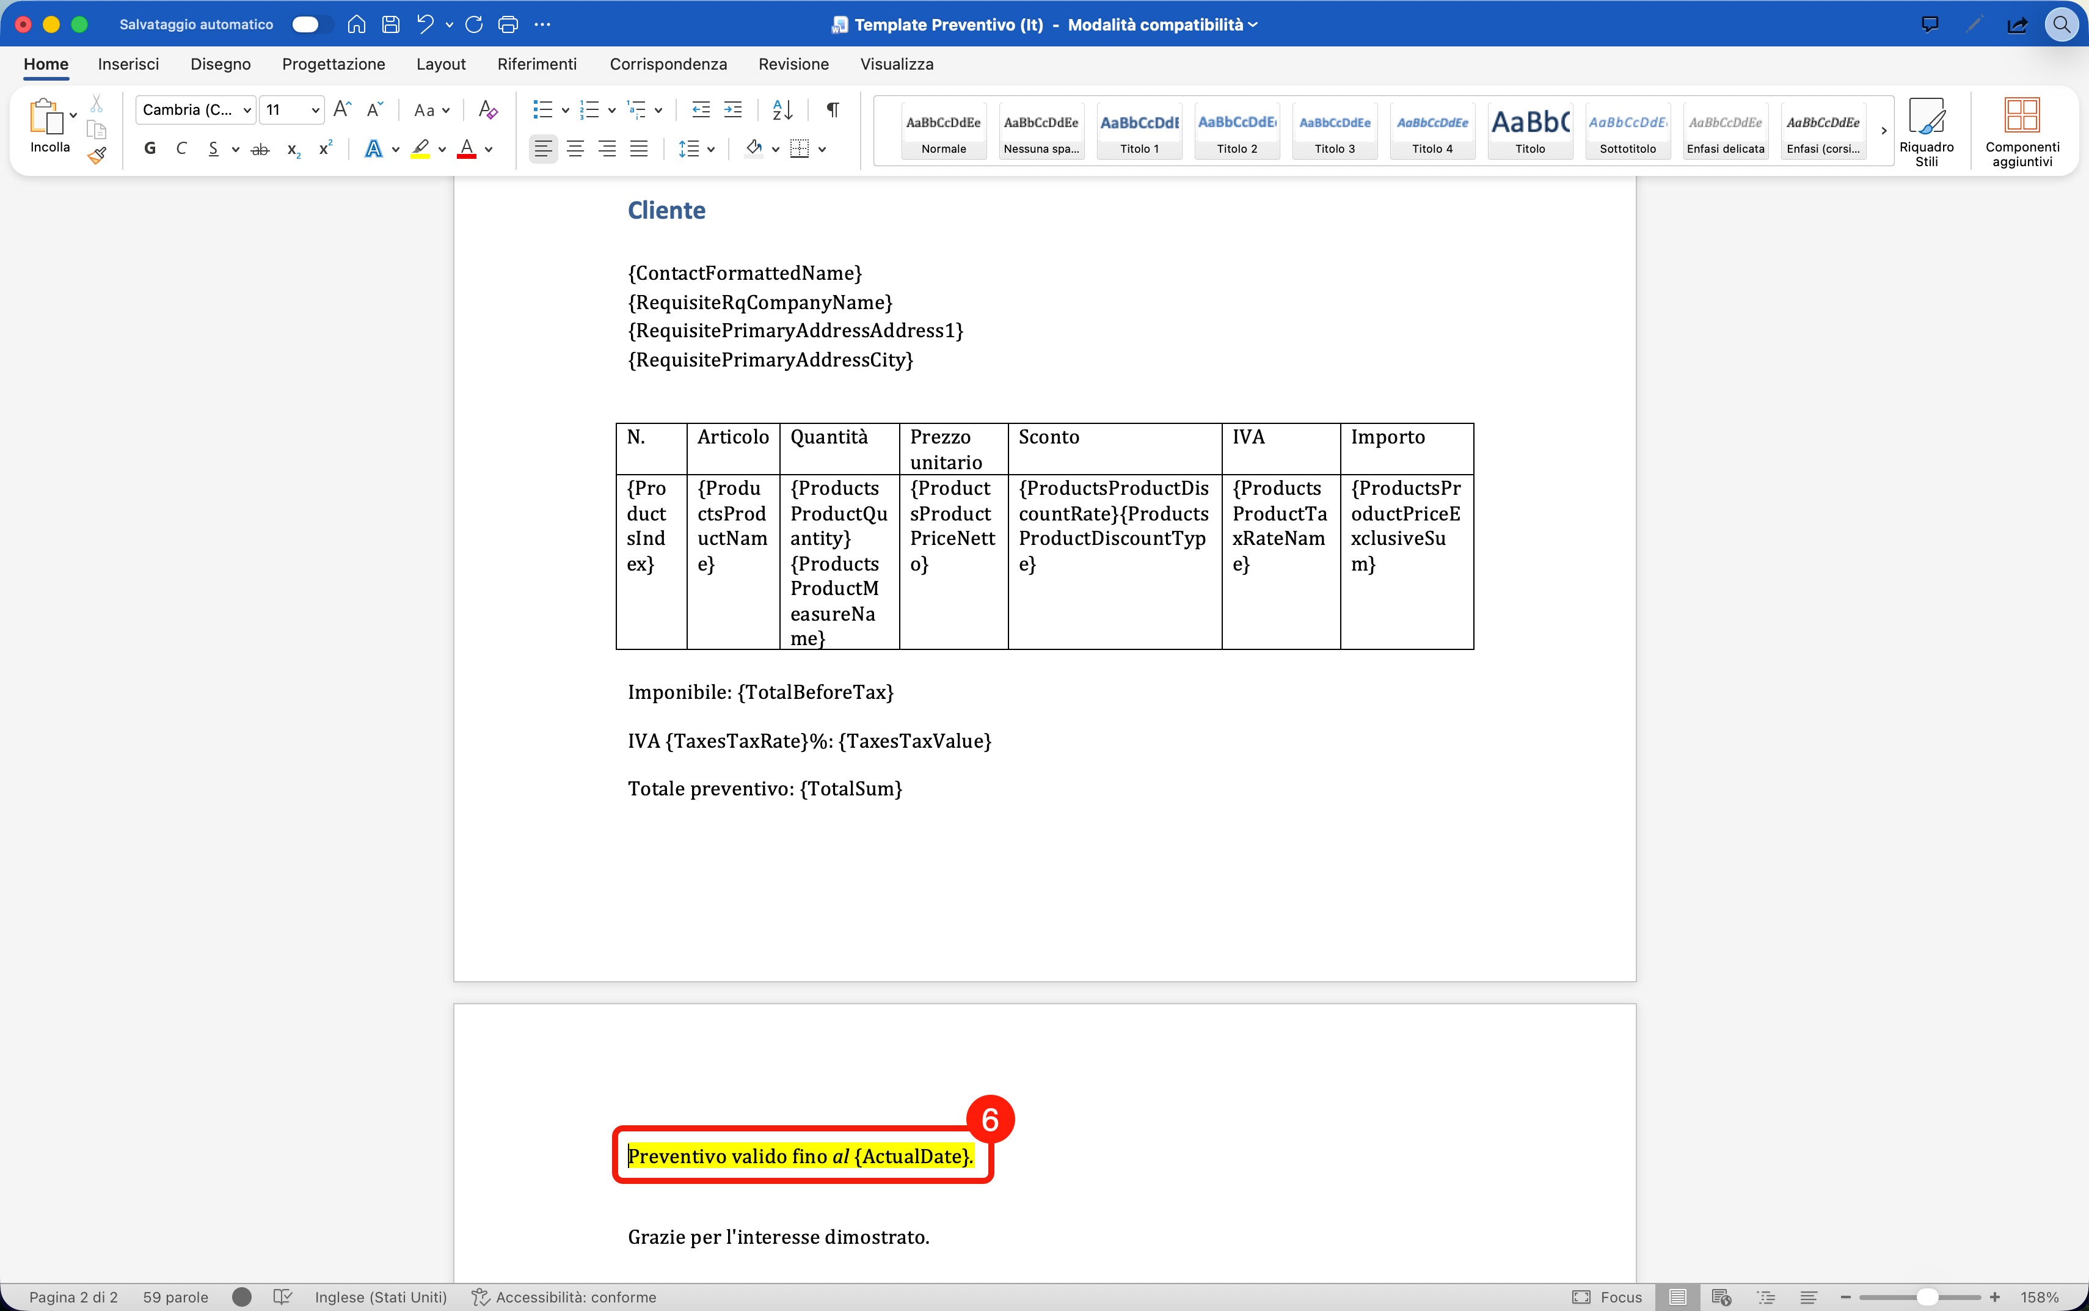Viewport: 2089px width, 1311px height.
Task: Align text to the left
Action: tap(544, 149)
